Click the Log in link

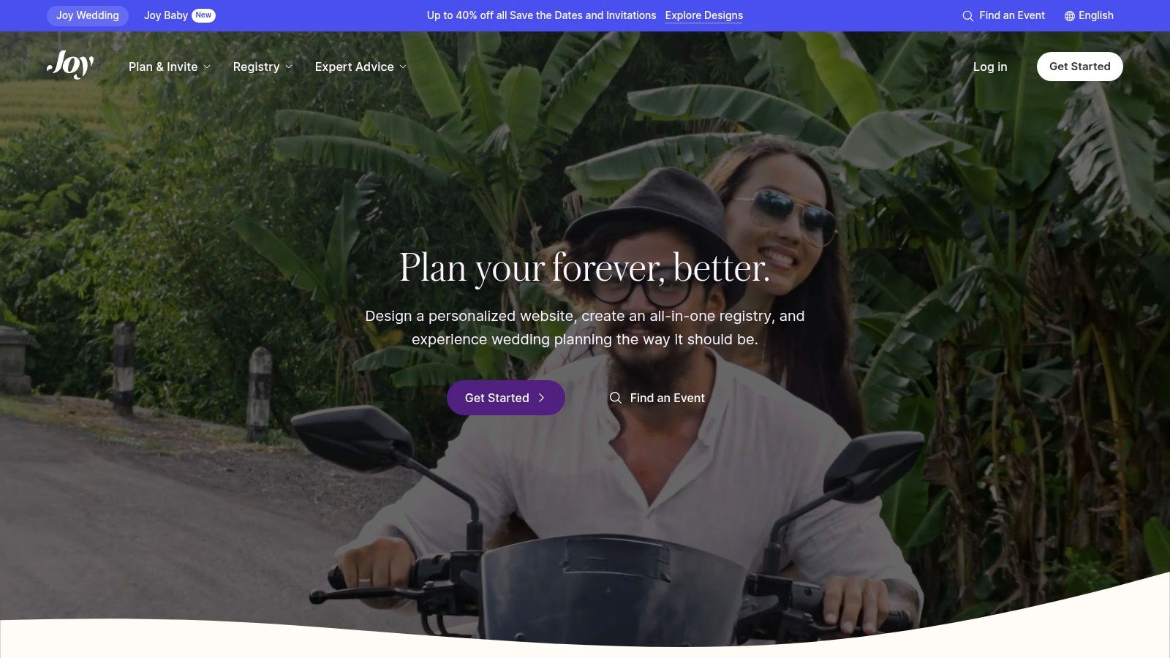pos(990,67)
